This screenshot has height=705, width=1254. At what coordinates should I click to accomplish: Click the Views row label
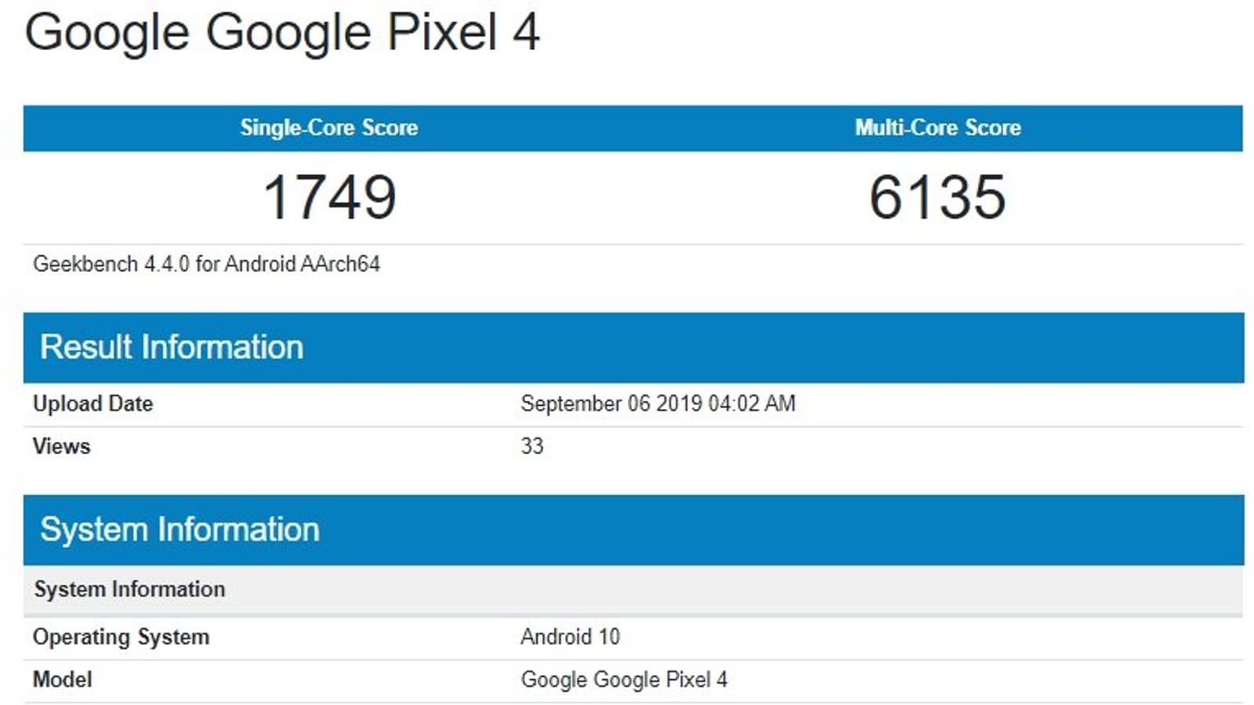click(x=61, y=446)
